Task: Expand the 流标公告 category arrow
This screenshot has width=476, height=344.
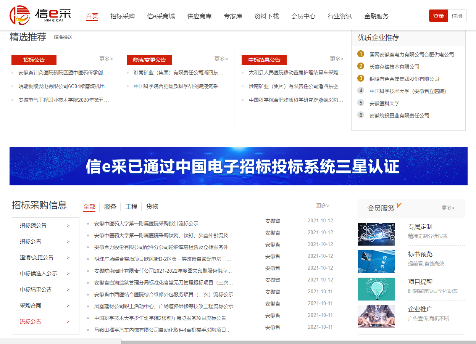Action: coord(69,321)
